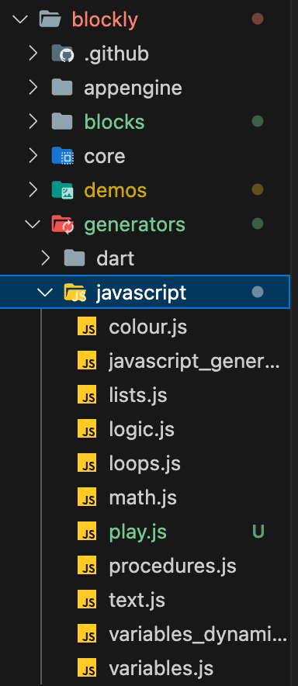
Task: Open the procedures.js file
Action: pos(173,566)
